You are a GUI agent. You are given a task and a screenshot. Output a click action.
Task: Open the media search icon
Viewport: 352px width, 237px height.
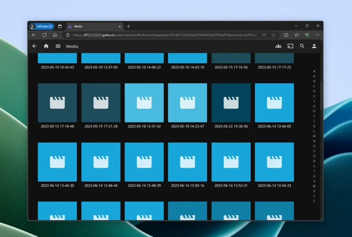(x=302, y=46)
